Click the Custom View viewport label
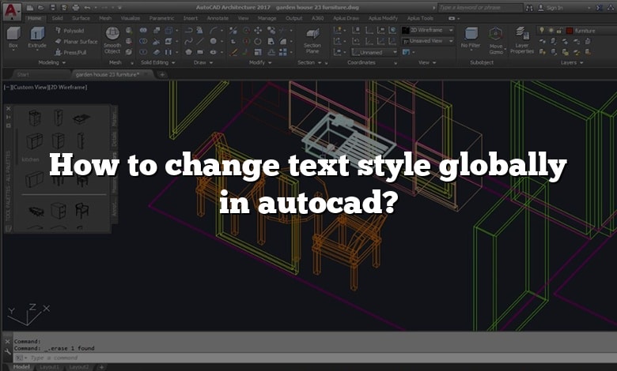 pyautogui.click(x=29, y=87)
